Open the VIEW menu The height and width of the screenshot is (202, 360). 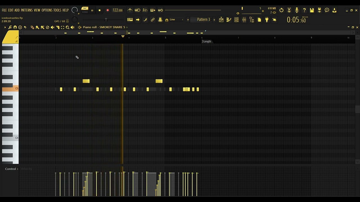click(37, 10)
